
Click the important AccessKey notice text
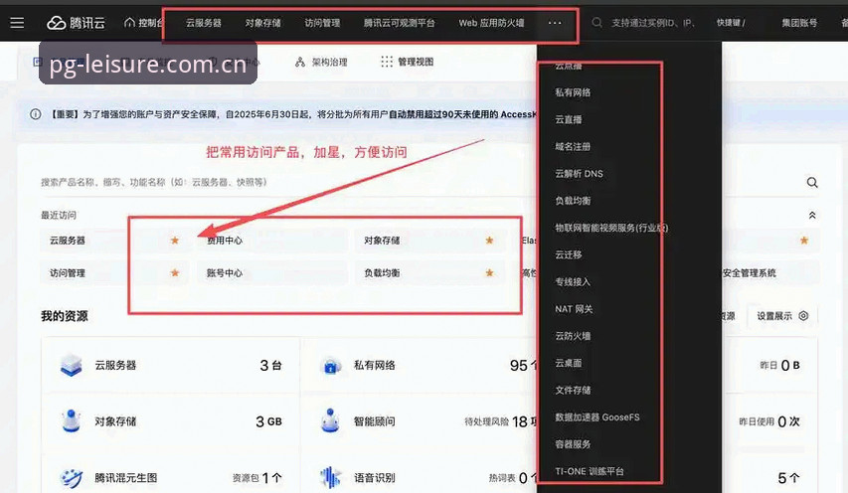[x=292, y=114]
